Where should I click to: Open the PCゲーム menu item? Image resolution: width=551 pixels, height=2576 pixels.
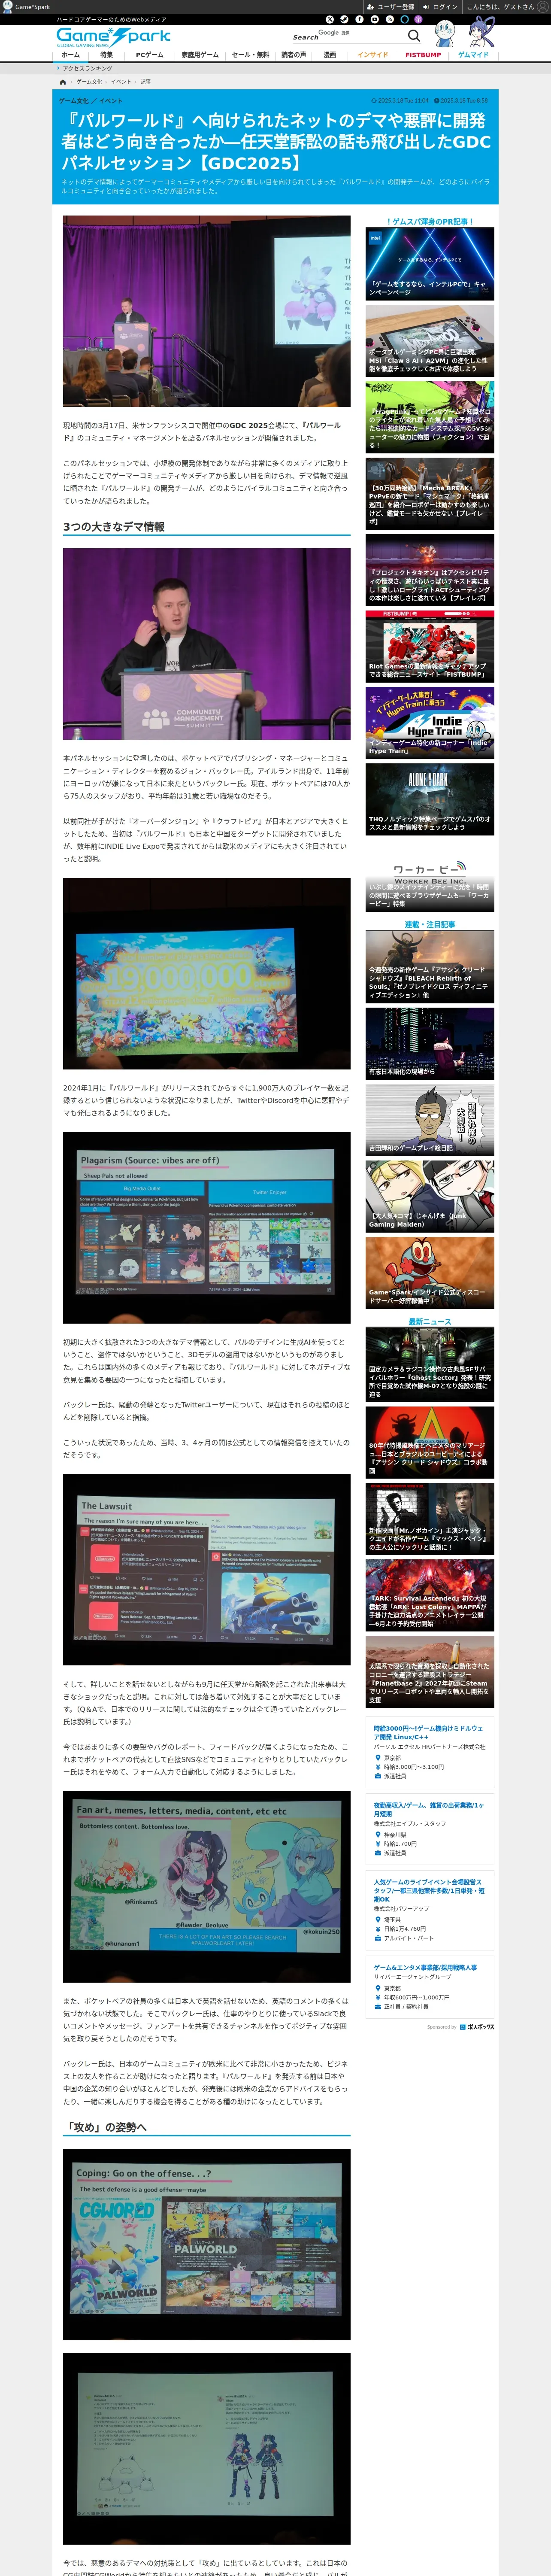tap(149, 55)
